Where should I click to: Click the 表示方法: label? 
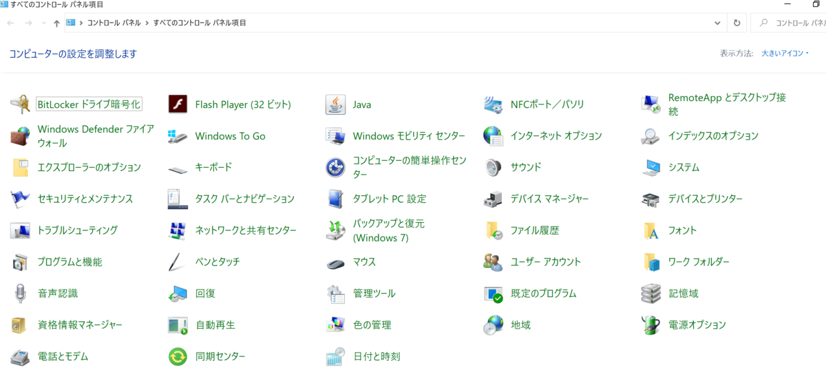click(x=737, y=54)
